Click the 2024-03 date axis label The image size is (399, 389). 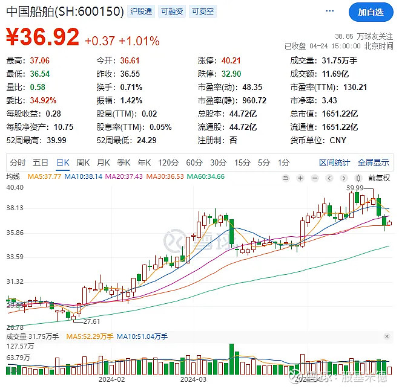pos(193,379)
